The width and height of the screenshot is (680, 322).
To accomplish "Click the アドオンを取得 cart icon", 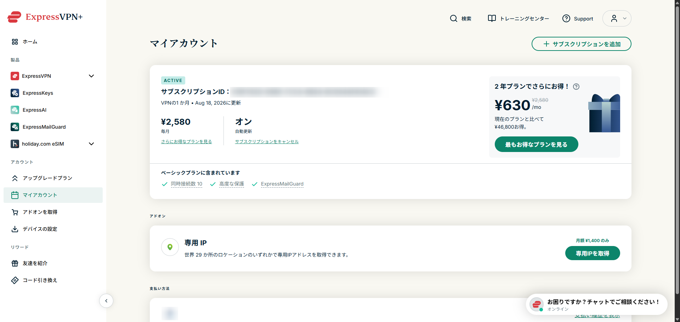I will point(15,212).
